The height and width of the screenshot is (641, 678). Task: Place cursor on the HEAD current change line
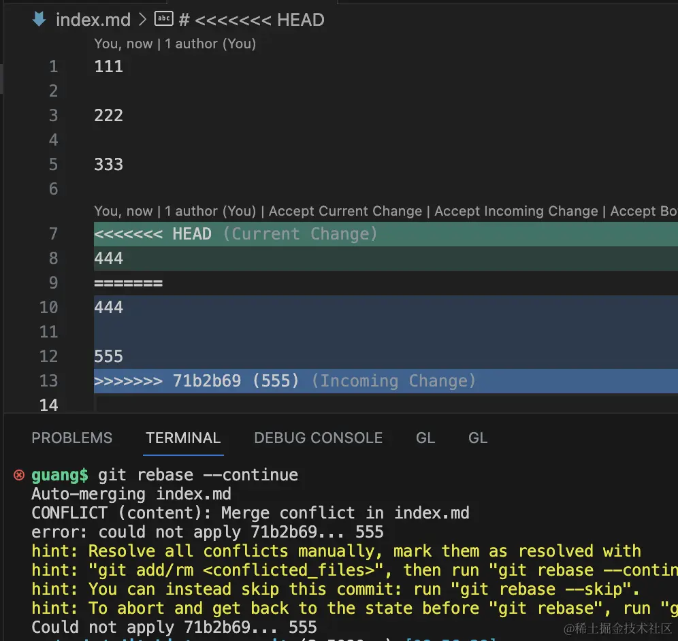[x=386, y=234]
